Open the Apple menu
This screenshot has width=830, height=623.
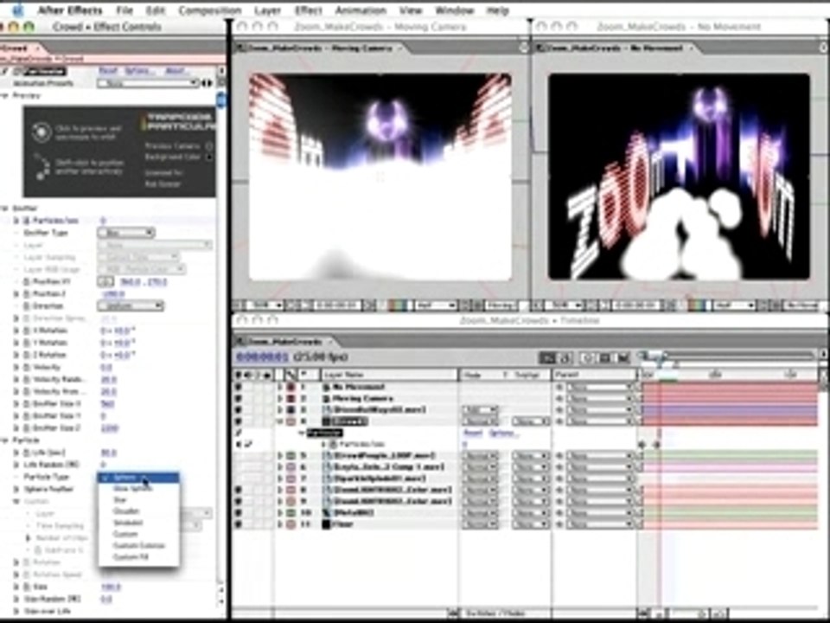coord(17,10)
